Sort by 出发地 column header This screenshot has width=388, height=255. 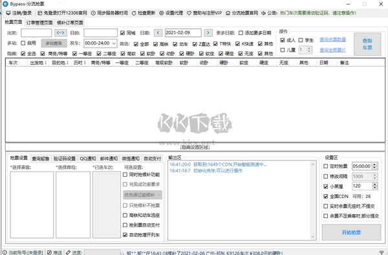(38, 63)
